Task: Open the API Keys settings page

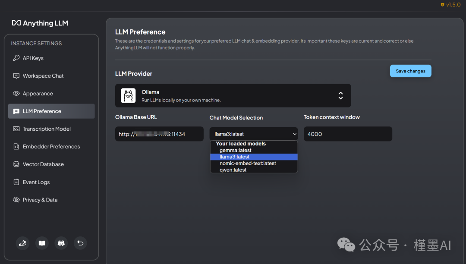Action: click(51, 58)
